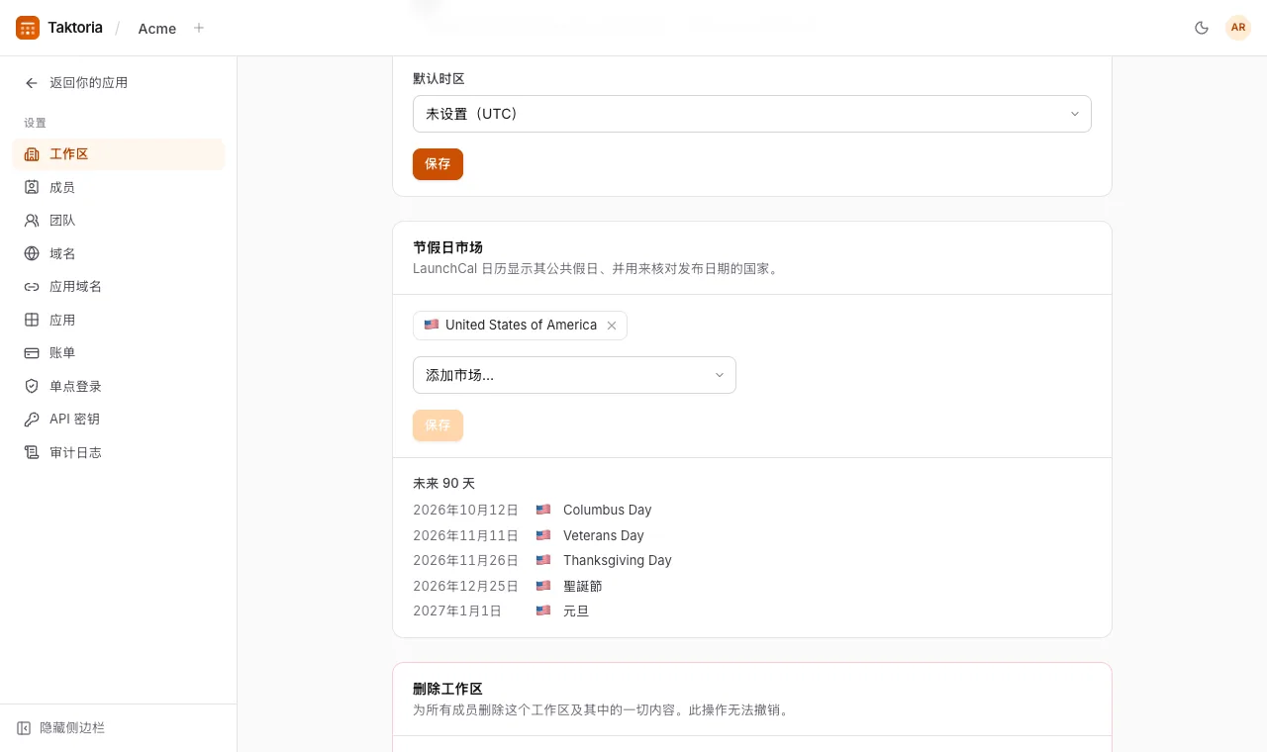This screenshot has height=752, width=1267.
Task: Open the AR user avatar menu
Action: click(x=1238, y=28)
